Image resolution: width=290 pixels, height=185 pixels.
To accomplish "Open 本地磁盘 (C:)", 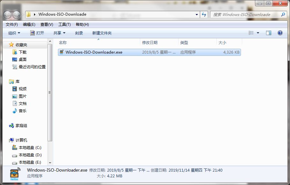I will tap(30, 148).
